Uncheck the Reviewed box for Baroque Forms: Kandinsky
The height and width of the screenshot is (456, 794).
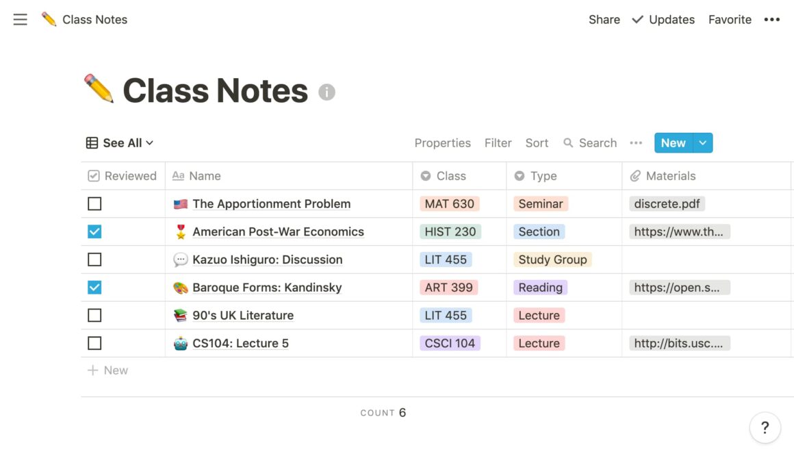coord(94,287)
